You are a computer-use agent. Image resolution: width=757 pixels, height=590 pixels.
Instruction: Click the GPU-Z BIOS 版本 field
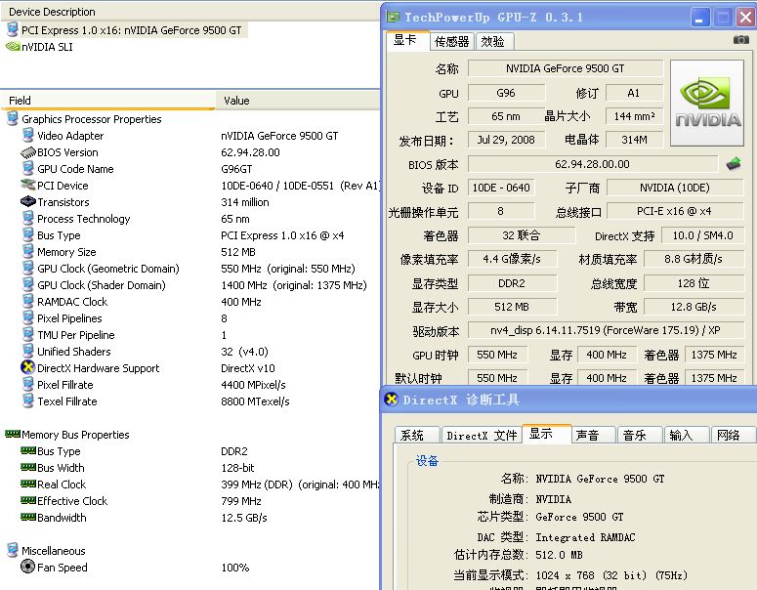[593, 164]
